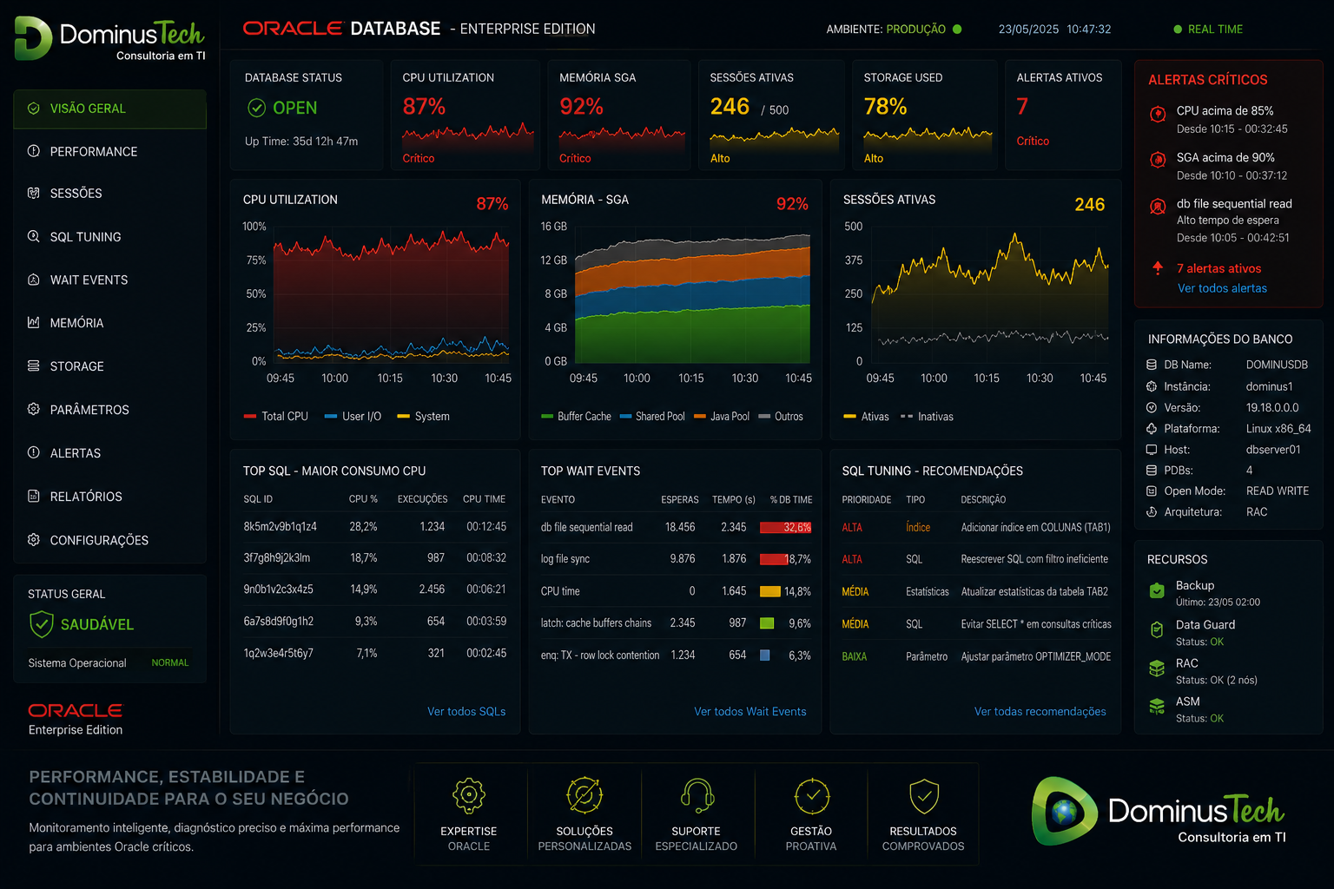Click the CPU acima de 85% alert icon
The width and height of the screenshot is (1334, 889).
[1158, 114]
